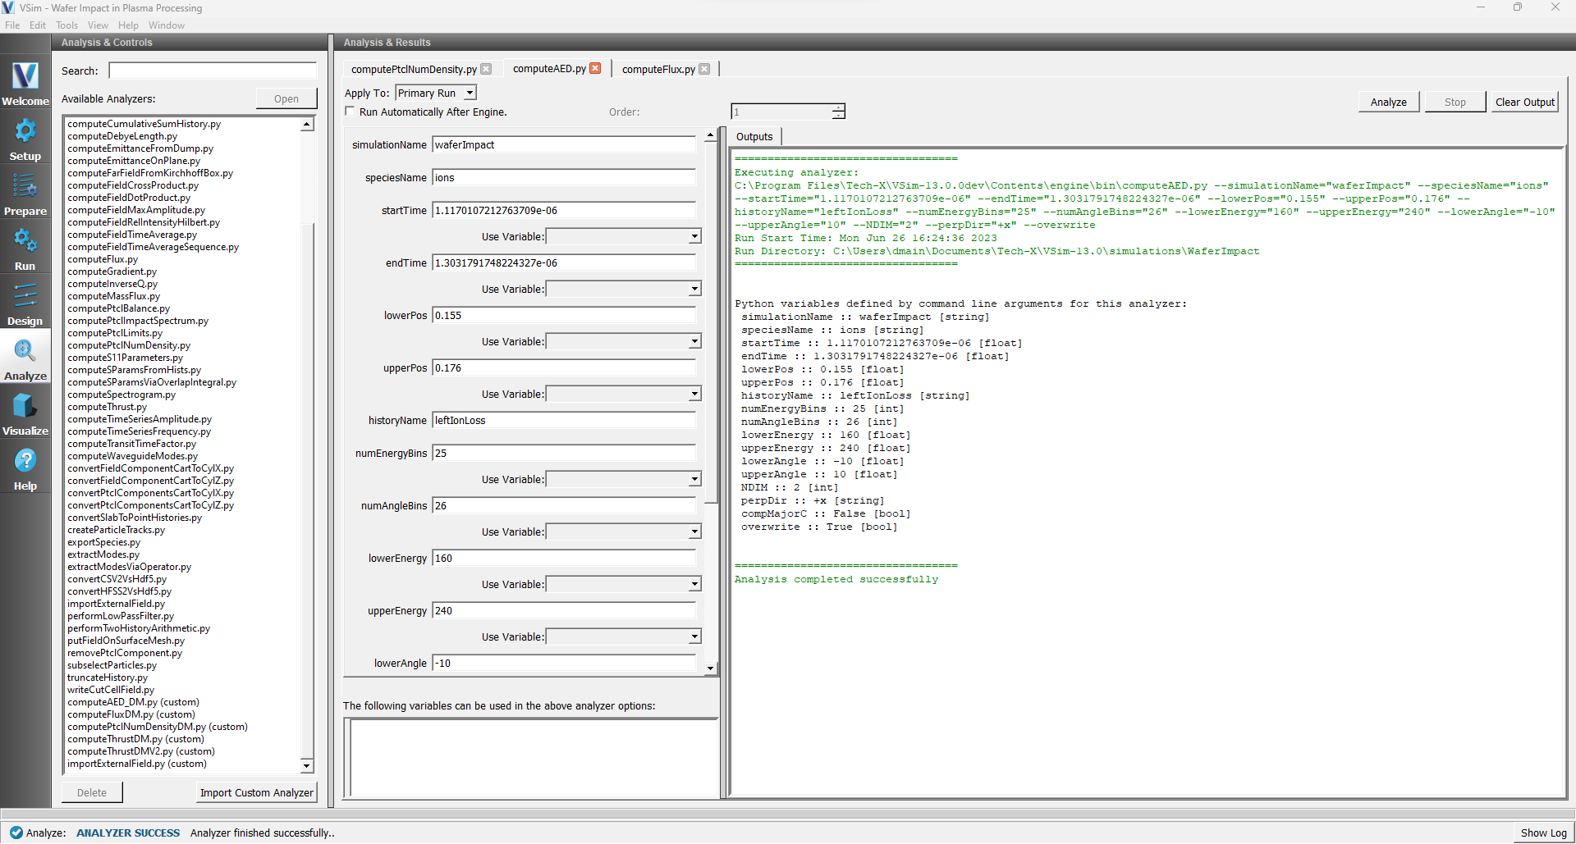Click Open analyzer button
Image resolution: width=1576 pixels, height=844 pixels.
(286, 98)
